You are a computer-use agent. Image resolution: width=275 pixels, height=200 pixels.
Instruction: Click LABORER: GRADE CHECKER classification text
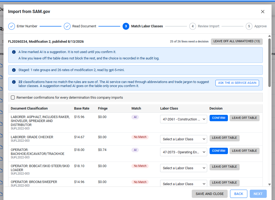click(32, 137)
